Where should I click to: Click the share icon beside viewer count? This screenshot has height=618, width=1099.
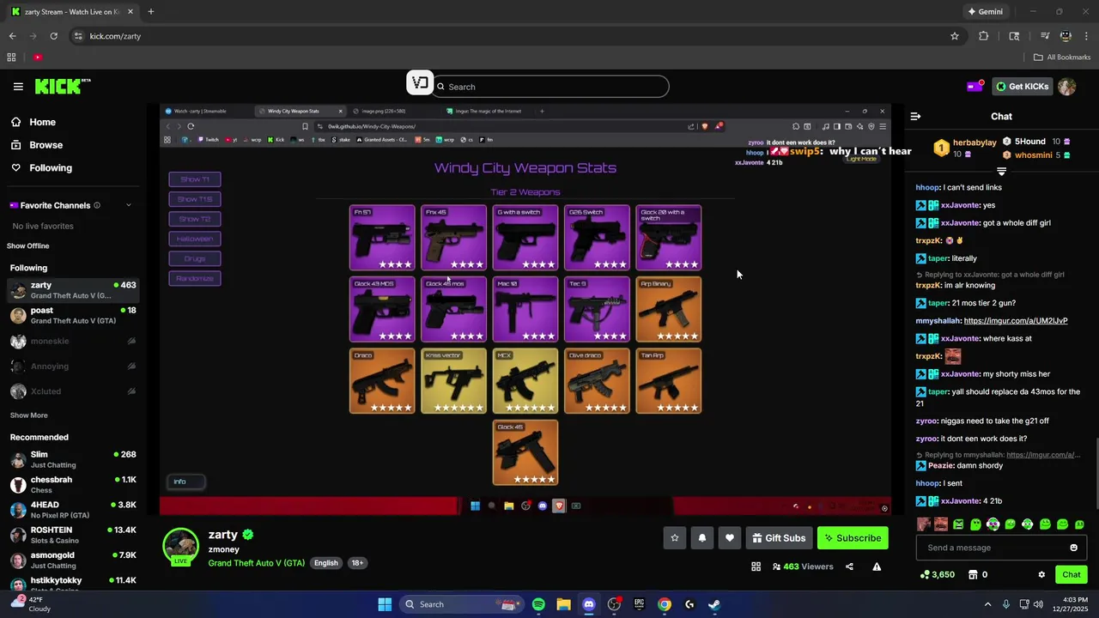point(849,566)
